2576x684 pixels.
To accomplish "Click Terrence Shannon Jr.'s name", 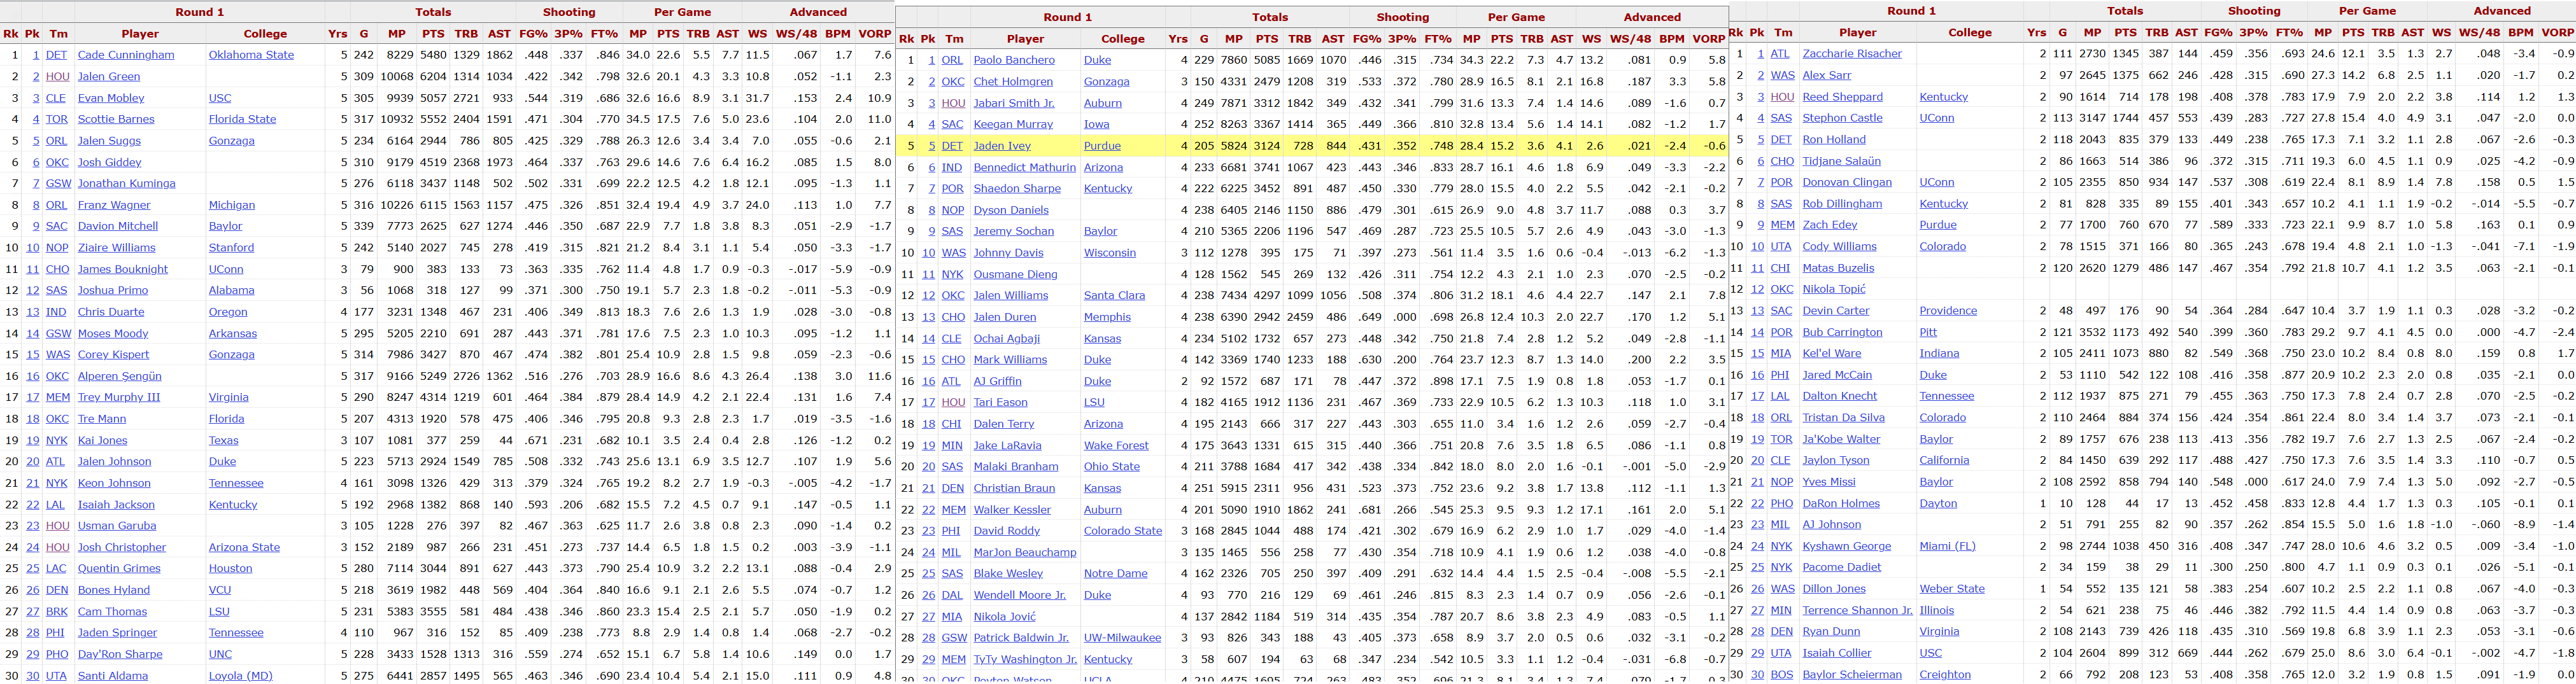I will [x=1857, y=610].
